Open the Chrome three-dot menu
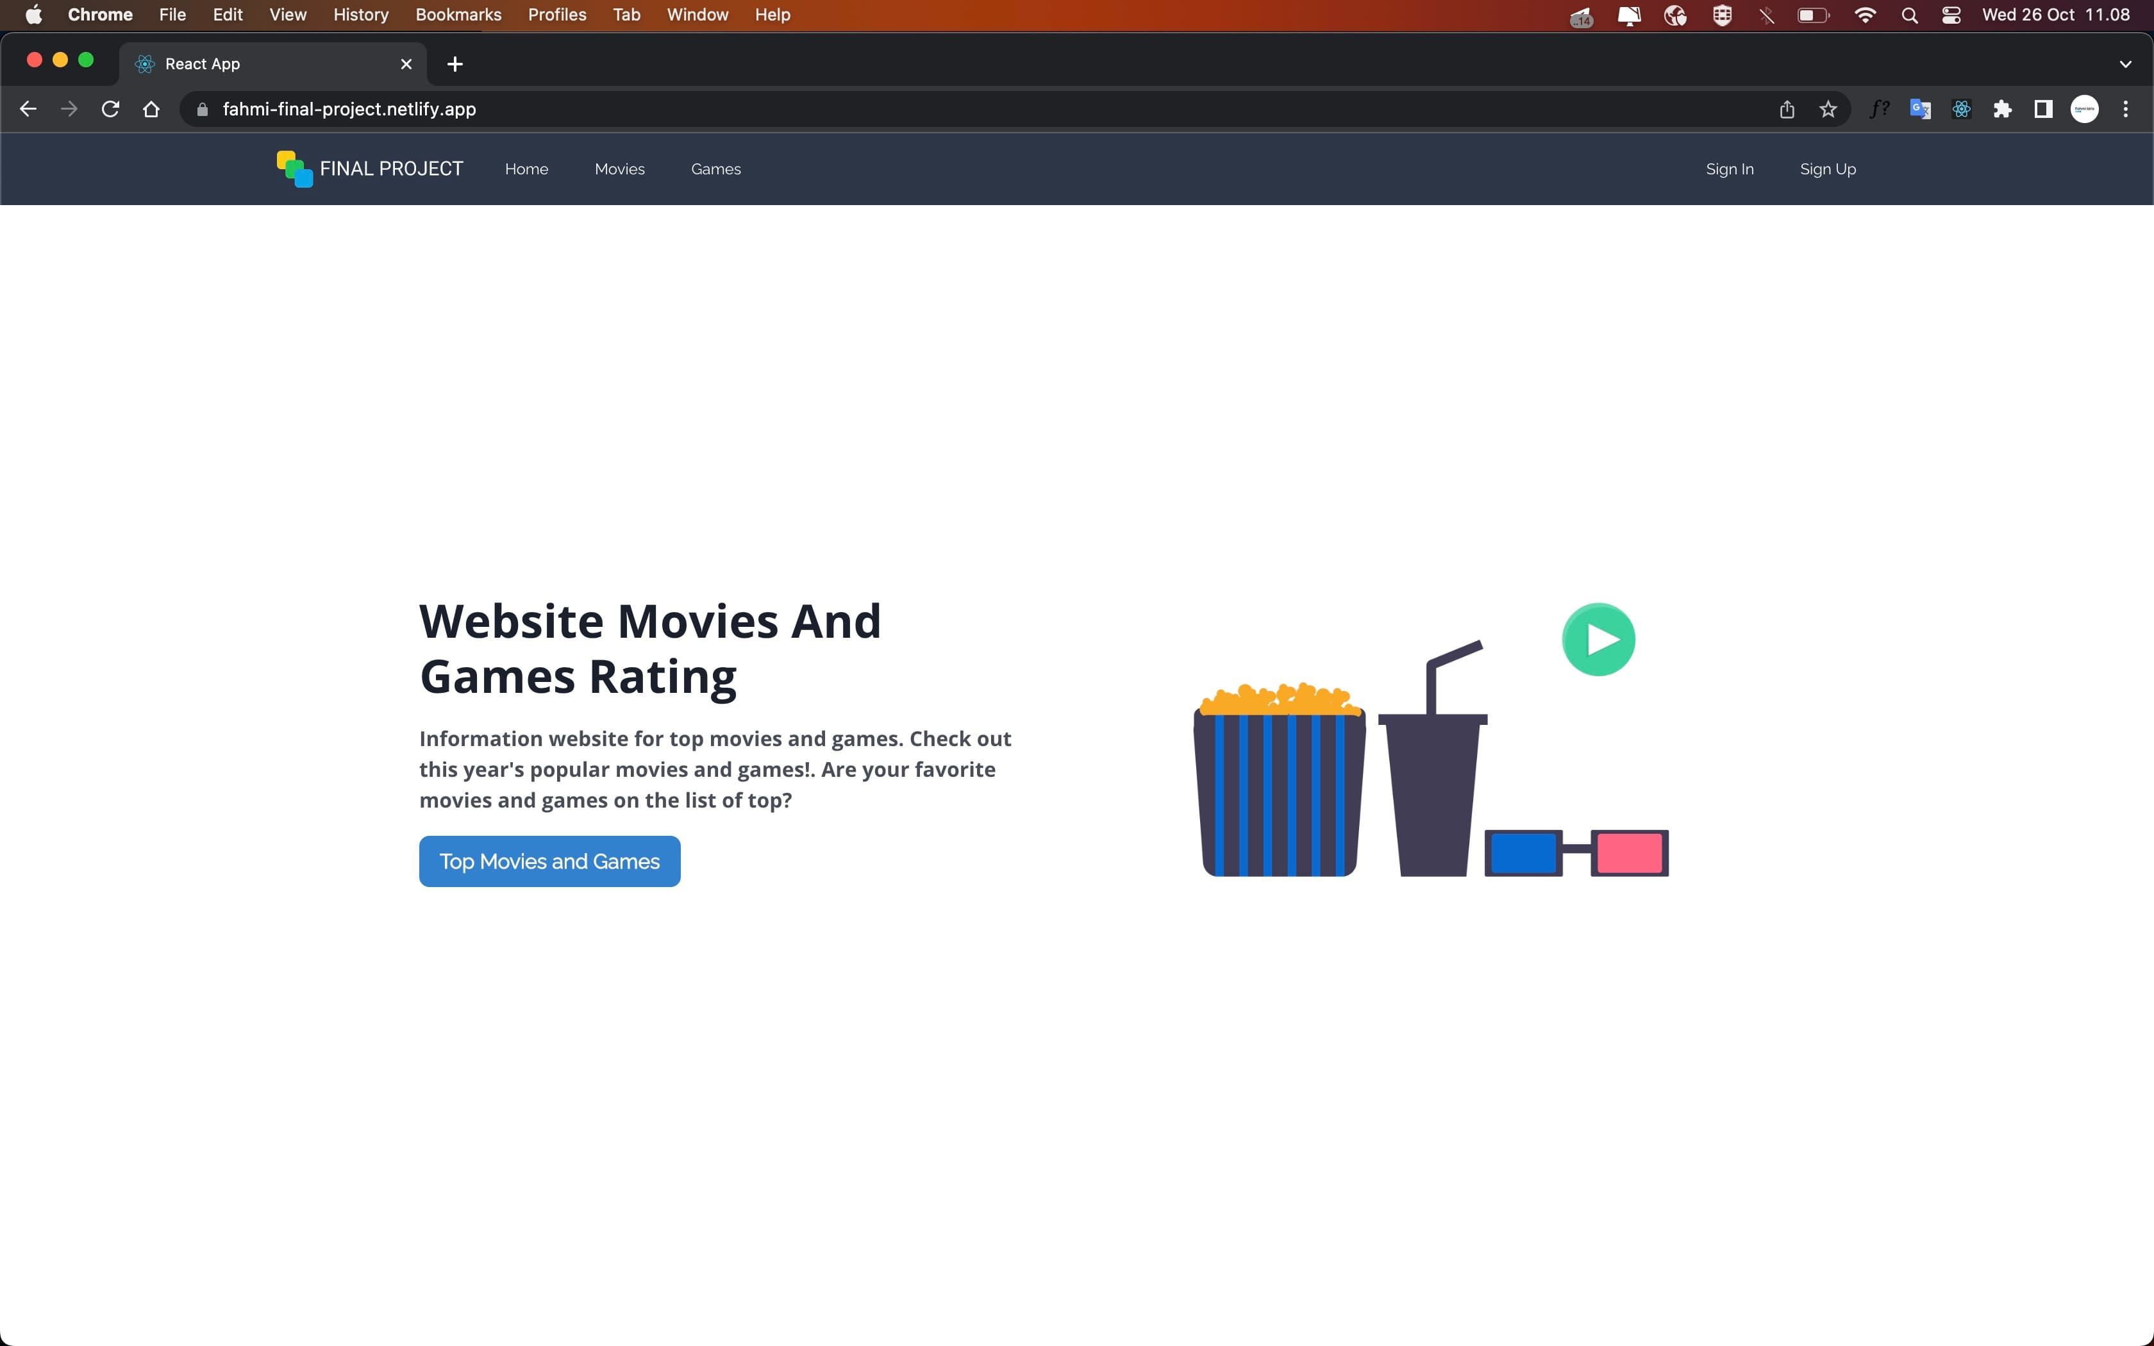The height and width of the screenshot is (1346, 2154). point(2126,108)
